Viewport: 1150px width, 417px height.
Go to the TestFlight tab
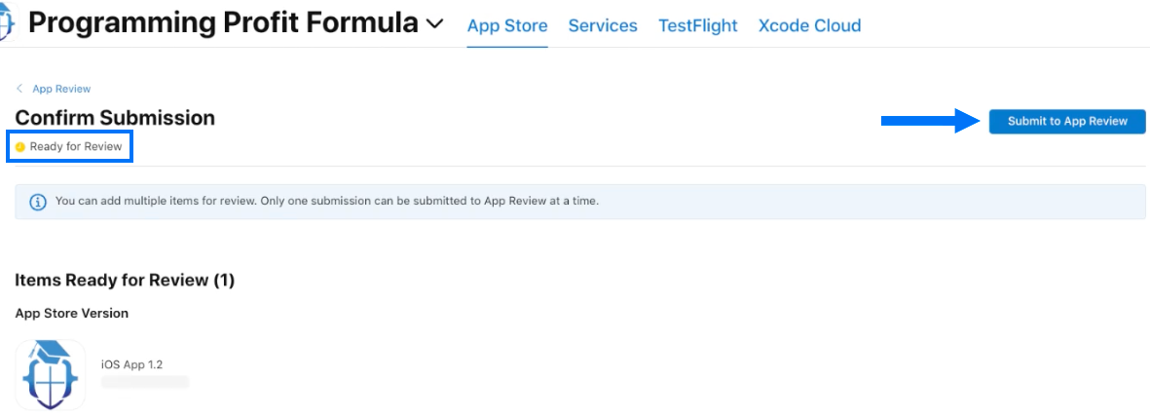698,25
